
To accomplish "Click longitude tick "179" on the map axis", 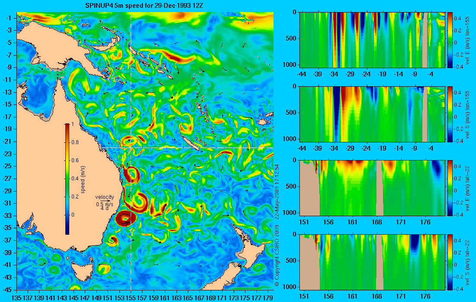I will pos(268,298).
